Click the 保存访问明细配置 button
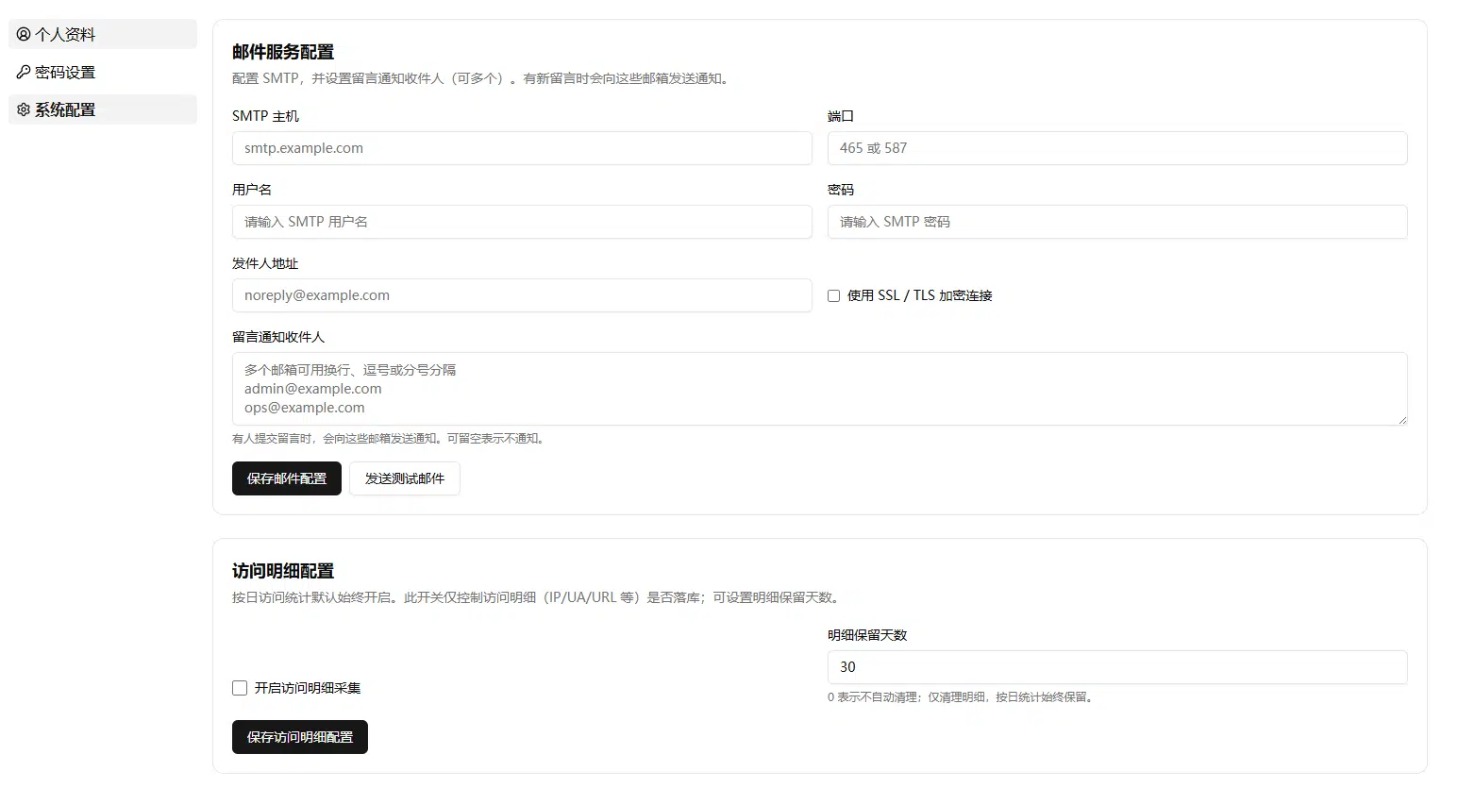 [300, 737]
